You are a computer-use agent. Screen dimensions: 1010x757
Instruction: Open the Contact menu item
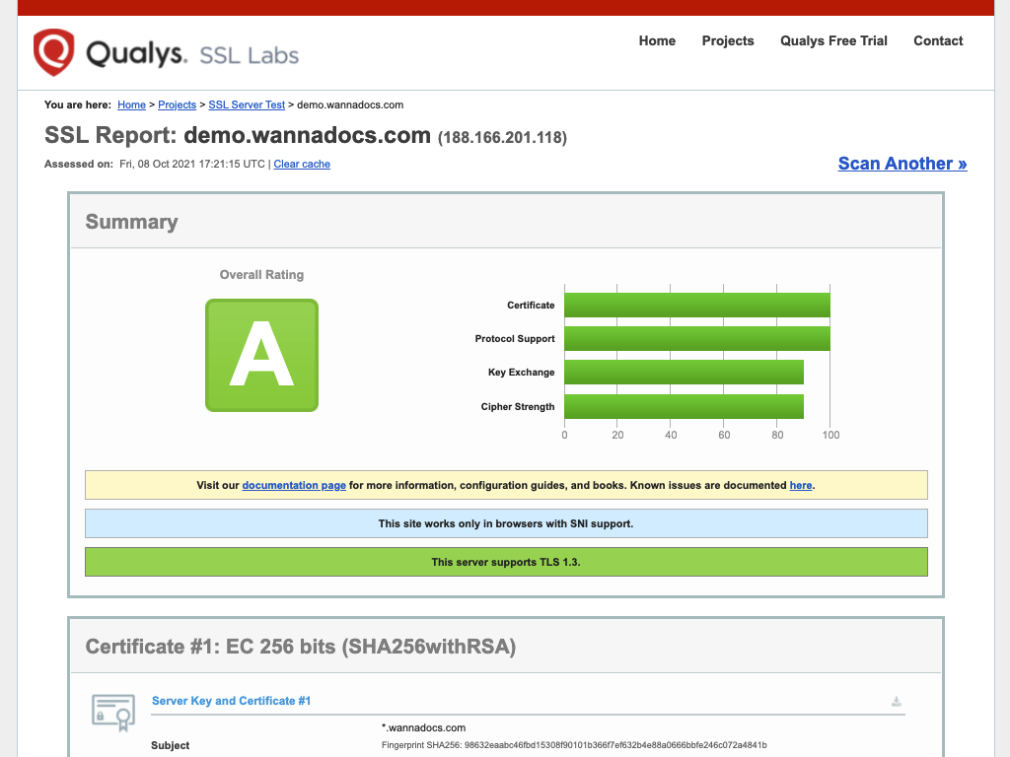point(938,40)
